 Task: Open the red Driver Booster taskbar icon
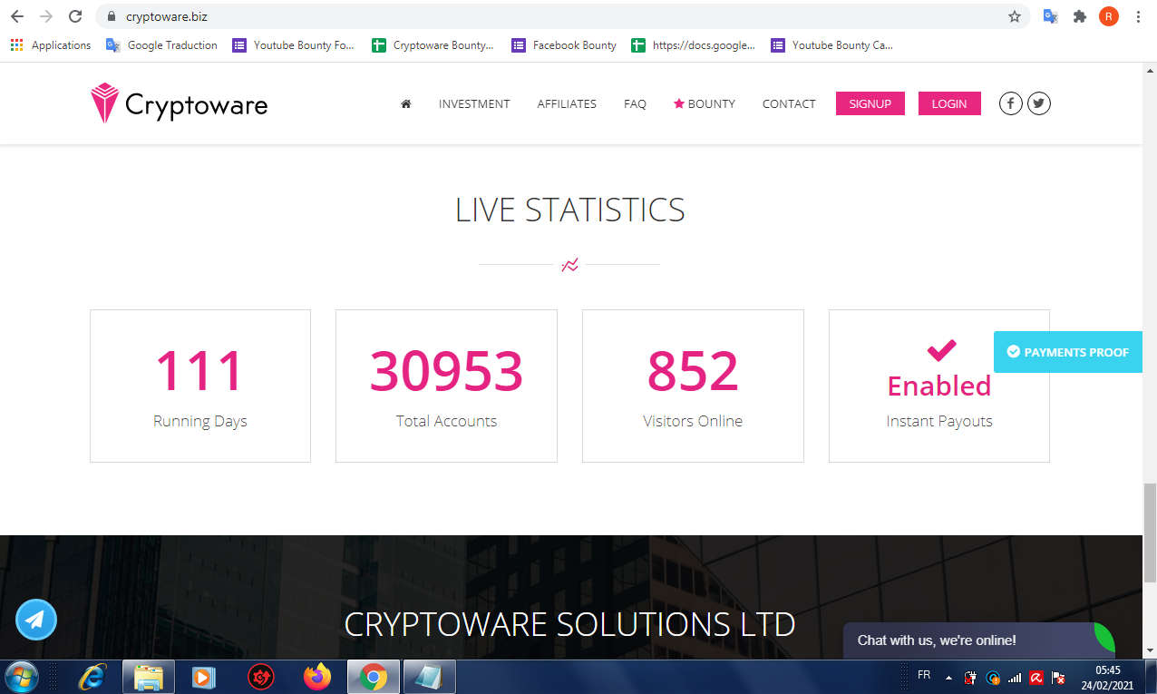(x=261, y=677)
